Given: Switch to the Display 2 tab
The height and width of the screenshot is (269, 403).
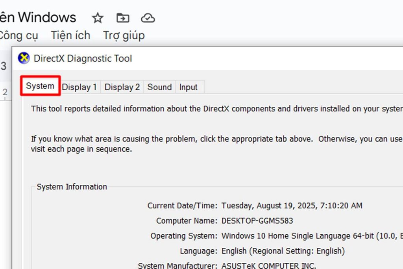Looking at the screenshot, I should click(122, 87).
